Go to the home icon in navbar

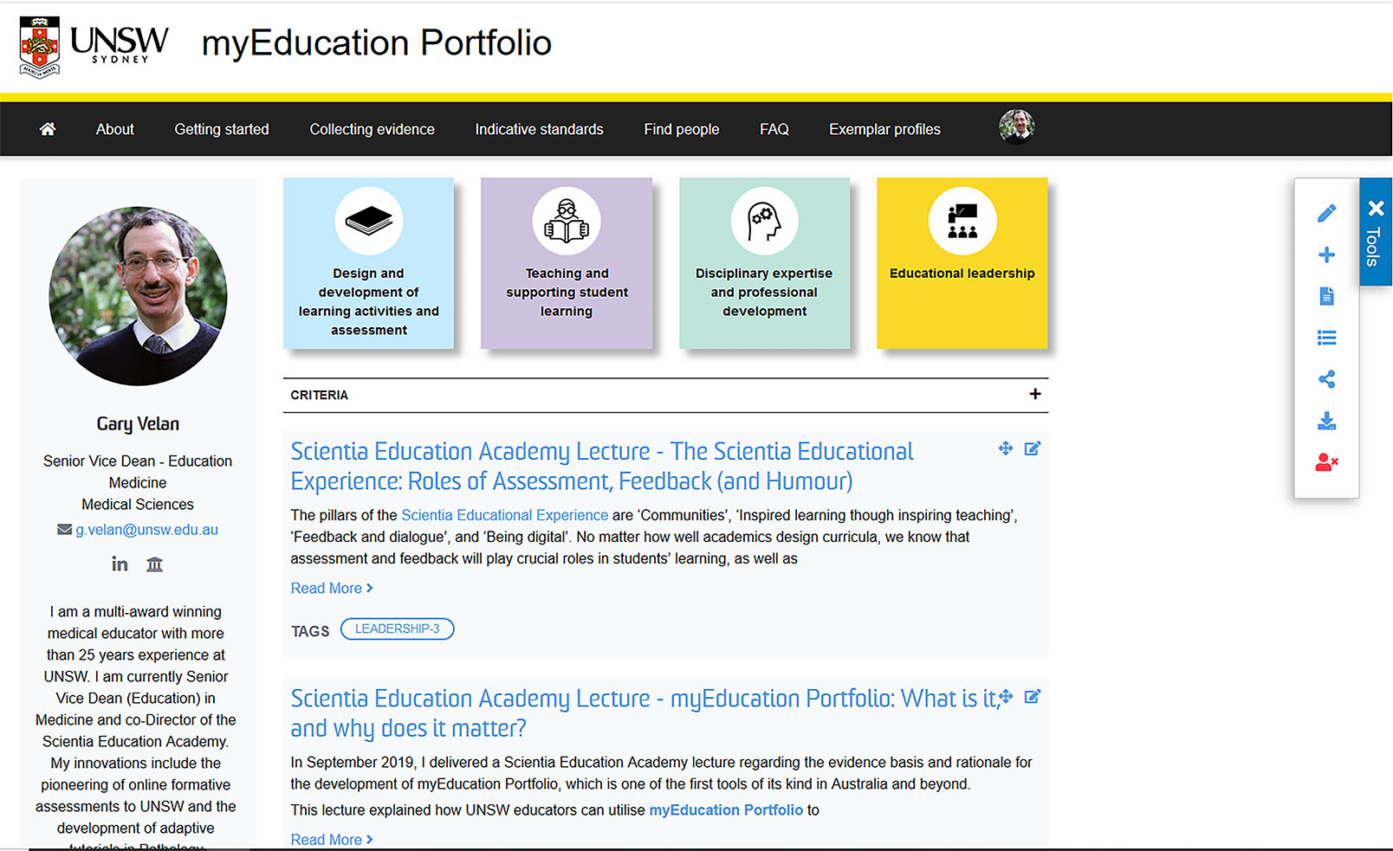(x=48, y=129)
